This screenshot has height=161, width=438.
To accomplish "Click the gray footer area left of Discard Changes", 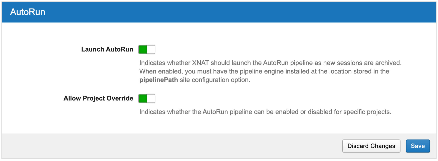I will coord(175,146).
